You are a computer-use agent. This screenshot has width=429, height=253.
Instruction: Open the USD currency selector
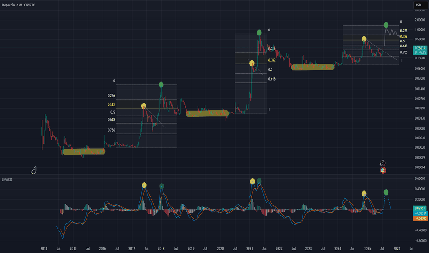[x=420, y=5]
